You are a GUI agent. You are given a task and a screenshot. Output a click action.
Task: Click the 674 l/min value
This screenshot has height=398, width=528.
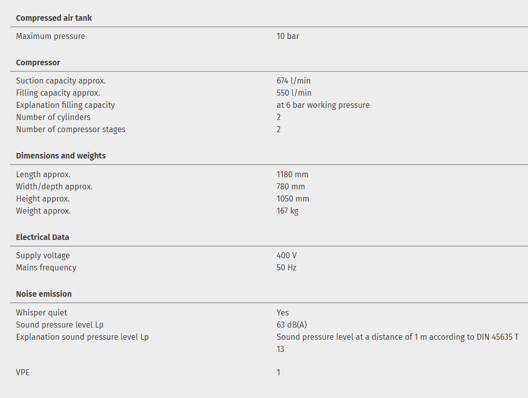tap(294, 81)
